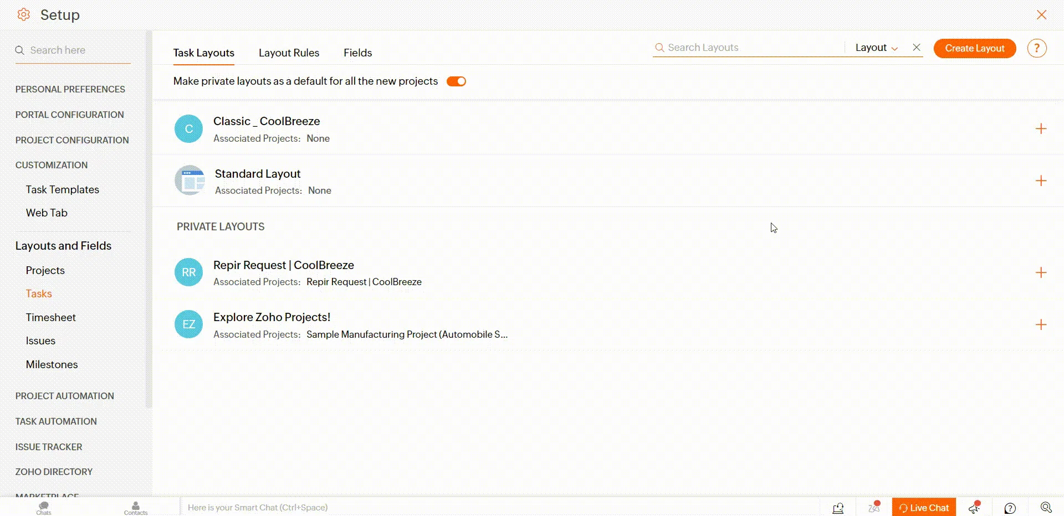Image resolution: width=1064 pixels, height=516 pixels.
Task: Switch to the Fields tab
Action: pos(357,53)
